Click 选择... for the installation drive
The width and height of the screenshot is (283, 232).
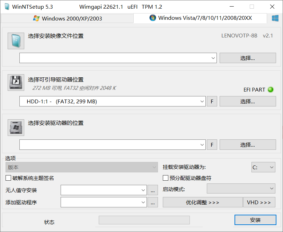[248, 145]
